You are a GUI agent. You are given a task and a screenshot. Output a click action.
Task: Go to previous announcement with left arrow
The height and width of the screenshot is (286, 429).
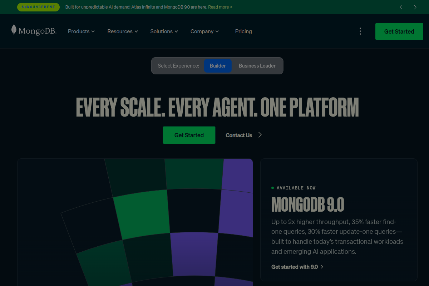coord(401,7)
